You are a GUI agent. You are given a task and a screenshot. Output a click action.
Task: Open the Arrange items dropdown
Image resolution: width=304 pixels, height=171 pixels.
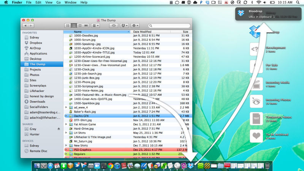click(96, 25)
